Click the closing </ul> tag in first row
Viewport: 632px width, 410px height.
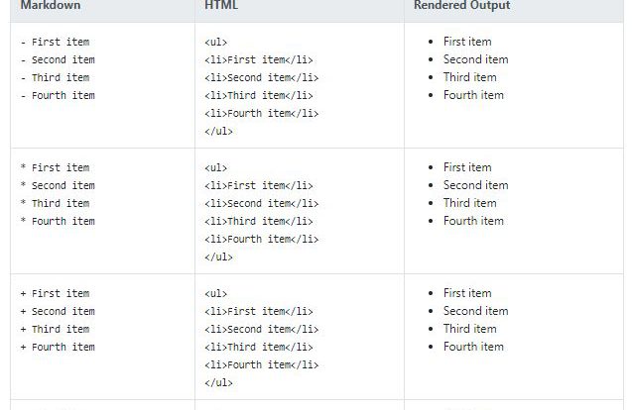point(219,131)
